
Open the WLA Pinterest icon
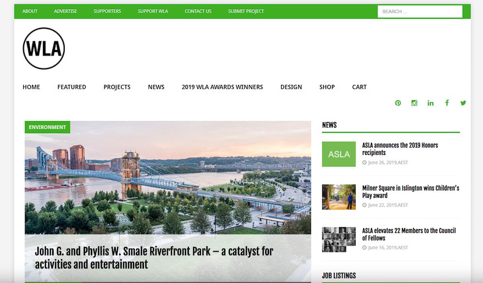(x=398, y=103)
